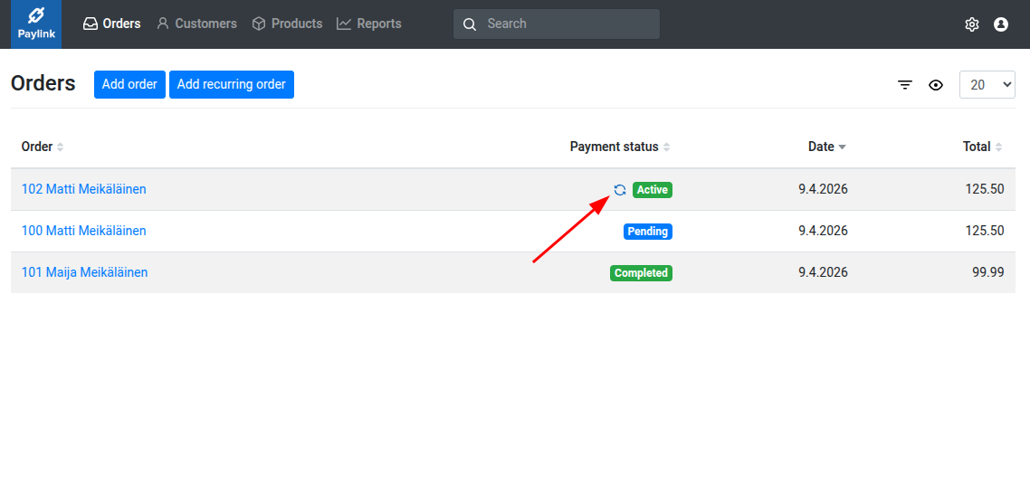Sort table by Payment status column
Image resolution: width=1030 pixels, height=503 pixels.
(x=620, y=147)
